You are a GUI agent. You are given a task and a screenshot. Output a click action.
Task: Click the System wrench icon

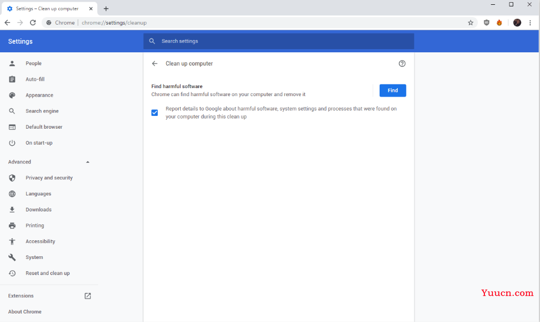coord(12,257)
